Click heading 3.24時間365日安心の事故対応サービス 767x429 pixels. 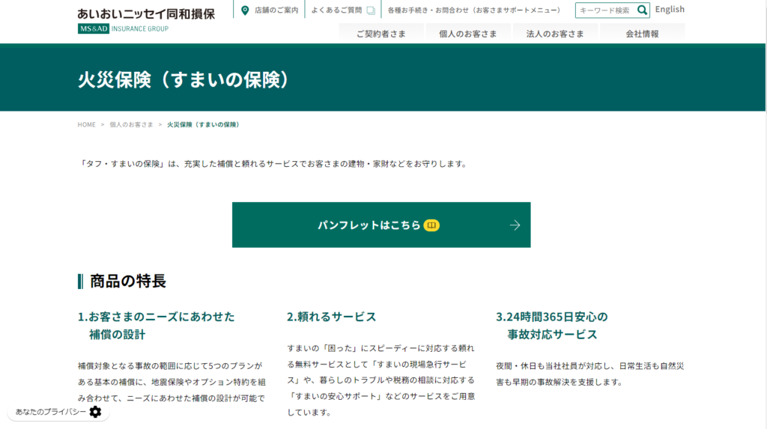[x=552, y=325]
